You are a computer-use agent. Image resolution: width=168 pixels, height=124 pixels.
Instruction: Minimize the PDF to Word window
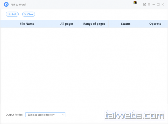[154, 5]
